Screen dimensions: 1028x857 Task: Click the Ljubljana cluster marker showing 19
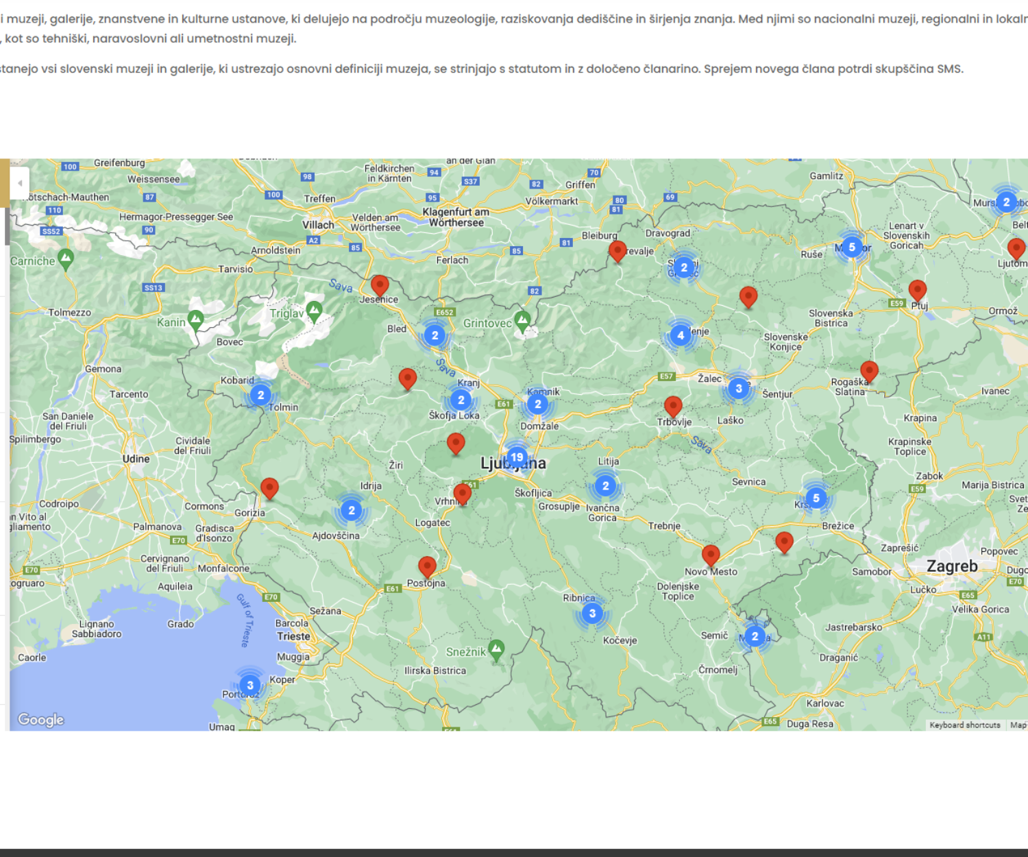pos(517,457)
